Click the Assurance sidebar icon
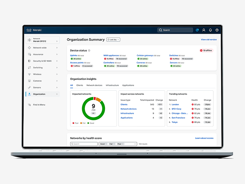The width and height of the screenshot is (245, 184). point(29,54)
